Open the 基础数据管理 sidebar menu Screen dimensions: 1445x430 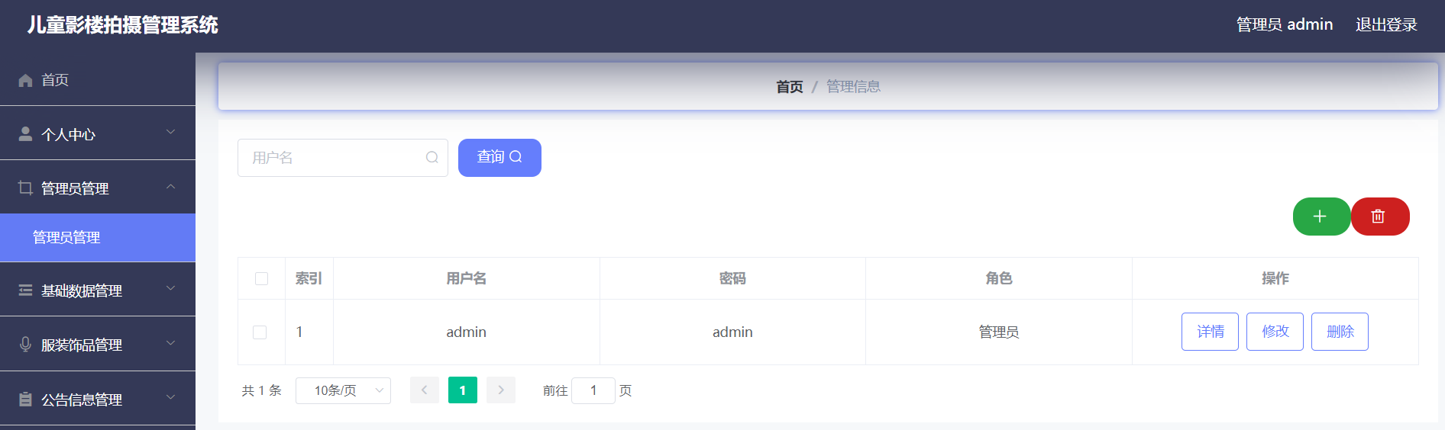click(98, 290)
